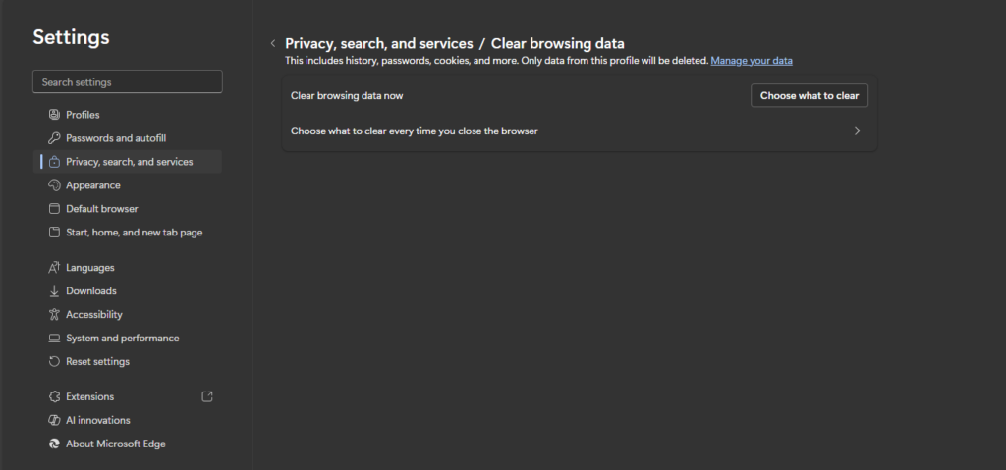
Task: Go back using the breadcrumb arrow
Action: [272, 44]
